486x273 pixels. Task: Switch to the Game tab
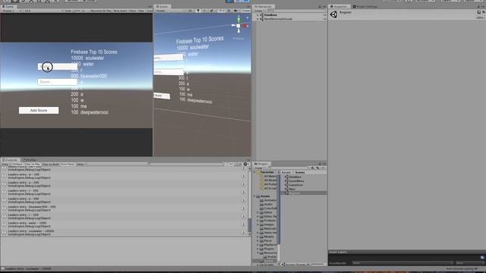pos(8,7)
